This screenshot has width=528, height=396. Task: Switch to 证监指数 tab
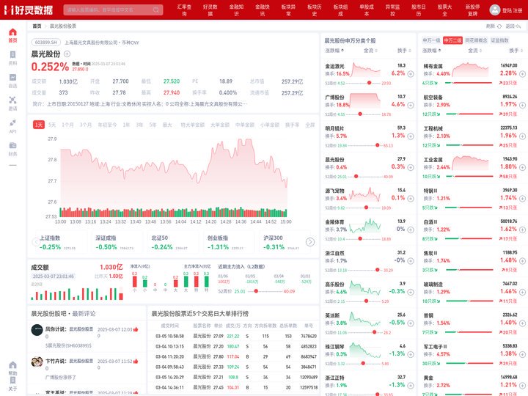tap(499, 40)
